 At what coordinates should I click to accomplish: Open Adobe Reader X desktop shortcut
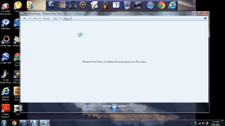[6, 111]
